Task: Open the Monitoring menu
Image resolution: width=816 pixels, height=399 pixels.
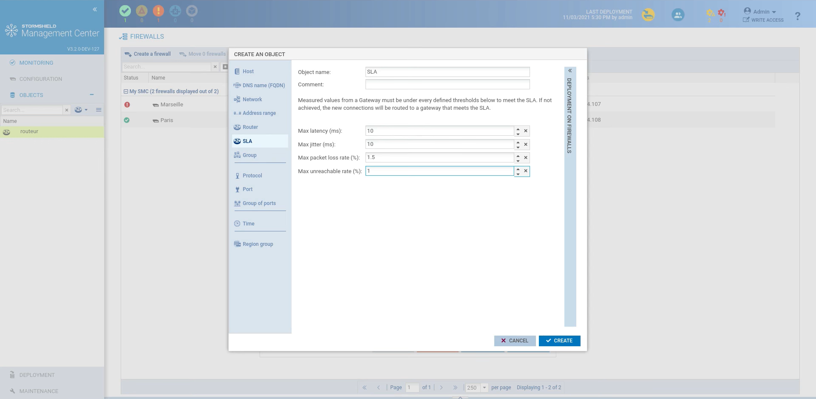Action: tap(36, 63)
